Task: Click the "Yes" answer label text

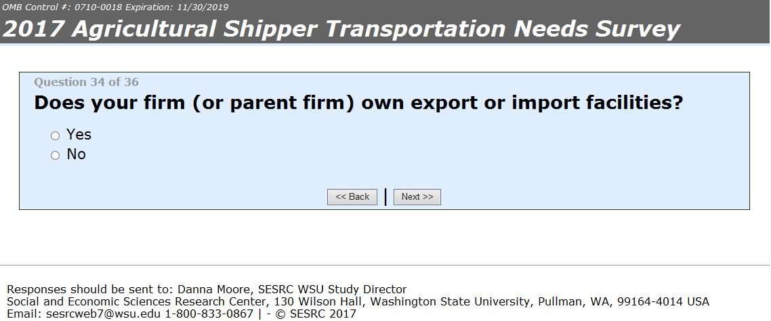Action: tap(79, 135)
